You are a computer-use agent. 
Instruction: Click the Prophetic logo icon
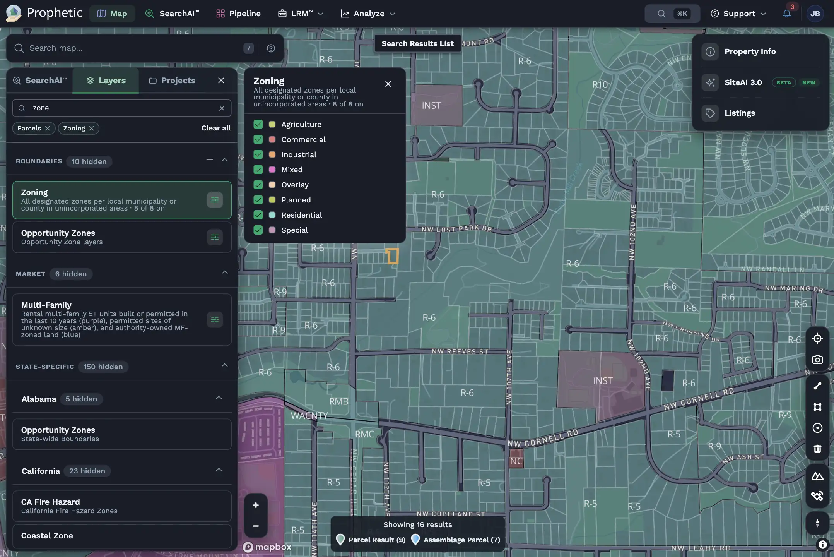pos(14,13)
